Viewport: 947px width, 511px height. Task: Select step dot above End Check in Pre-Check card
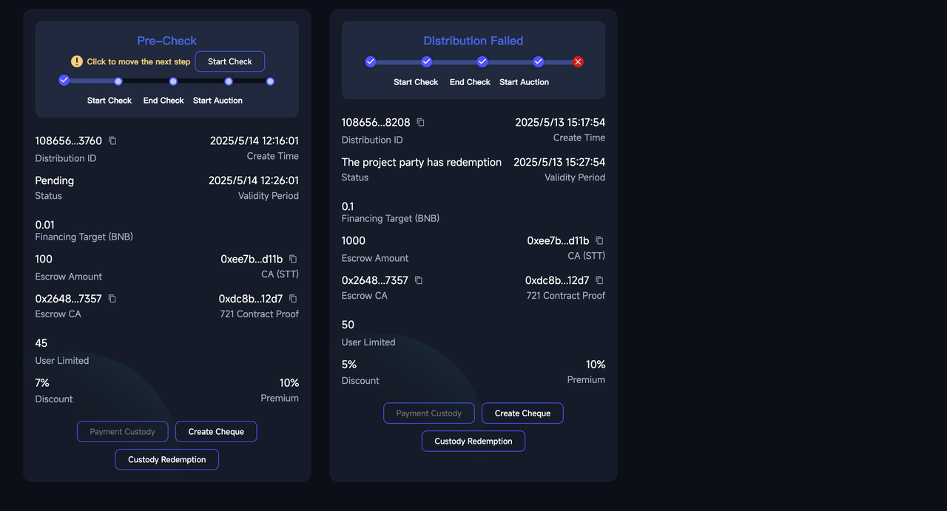[x=173, y=81]
